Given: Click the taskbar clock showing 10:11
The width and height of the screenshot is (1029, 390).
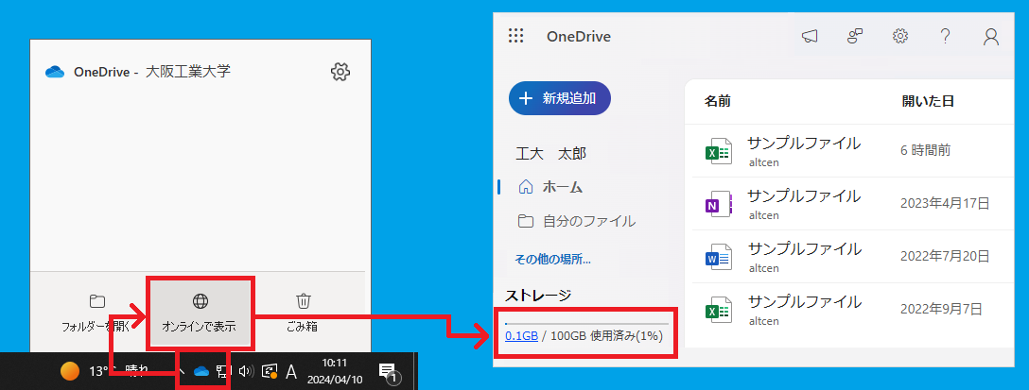Looking at the screenshot, I should [x=334, y=372].
